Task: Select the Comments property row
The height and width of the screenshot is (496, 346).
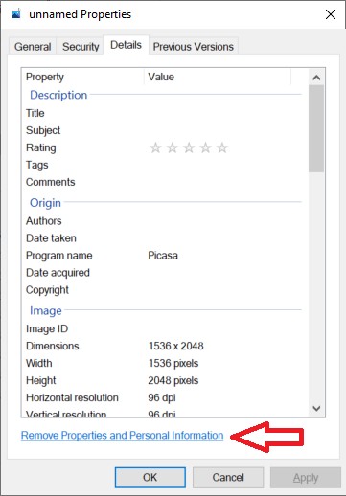Action: click(163, 182)
